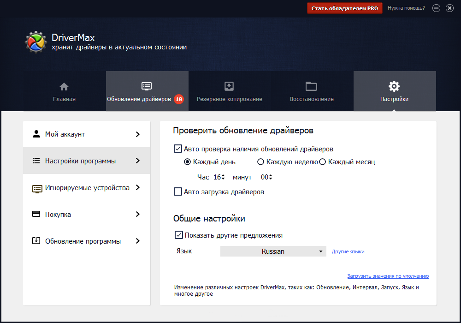Image resolution: width=461 pixels, height=323 pixels.
Task: Click the restore folder icon
Action: pos(311,86)
